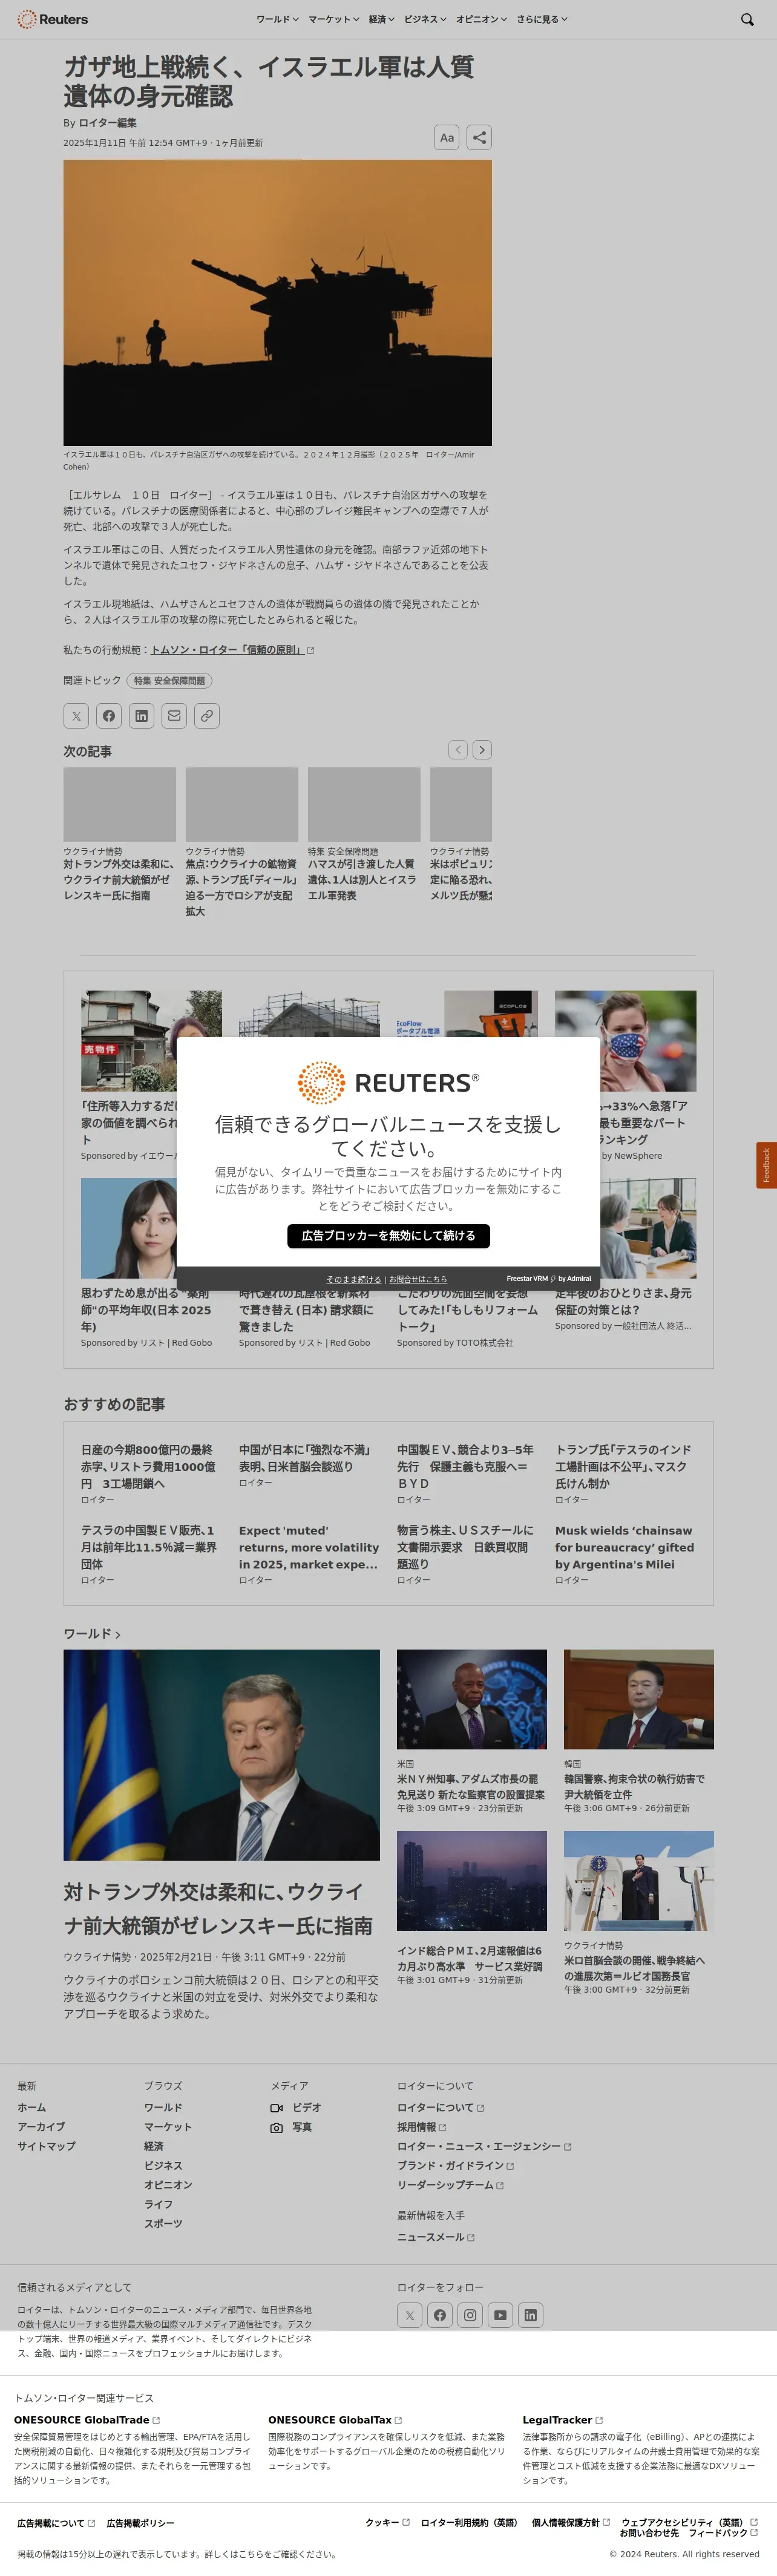The width and height of the screenshot is (777, 2576).
Task: Open Musk wields 'chainsaw for bureaucracy' article
Action: (x=625, y=1548)
